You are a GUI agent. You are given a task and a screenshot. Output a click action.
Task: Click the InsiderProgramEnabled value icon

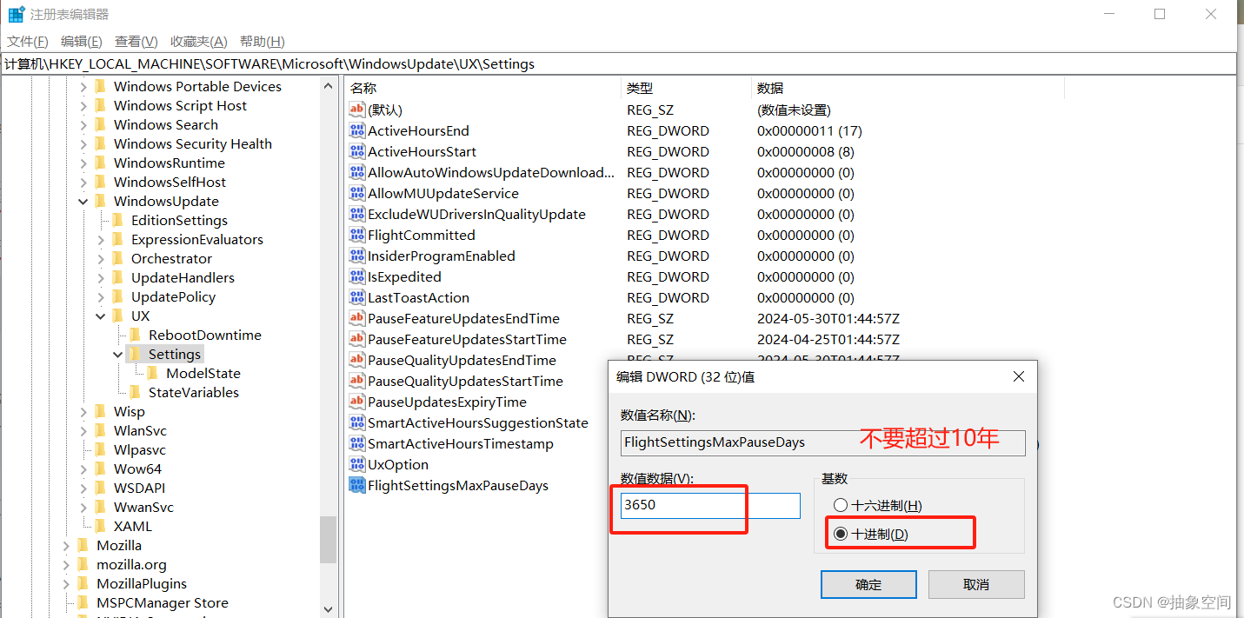point(357,256)
